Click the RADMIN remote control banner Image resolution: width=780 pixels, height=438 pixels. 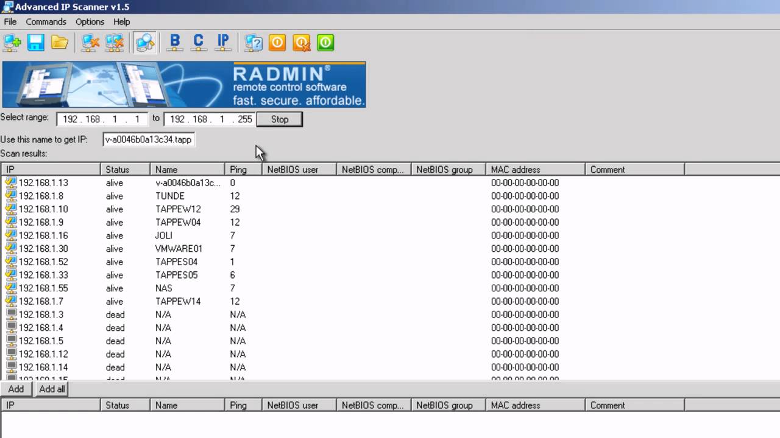(x=183, y=85)
